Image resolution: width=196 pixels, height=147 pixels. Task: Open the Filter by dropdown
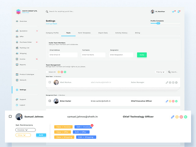click(x=160, y=72)
